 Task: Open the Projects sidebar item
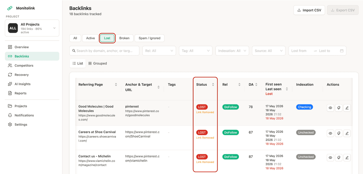[x=32, y=106]
